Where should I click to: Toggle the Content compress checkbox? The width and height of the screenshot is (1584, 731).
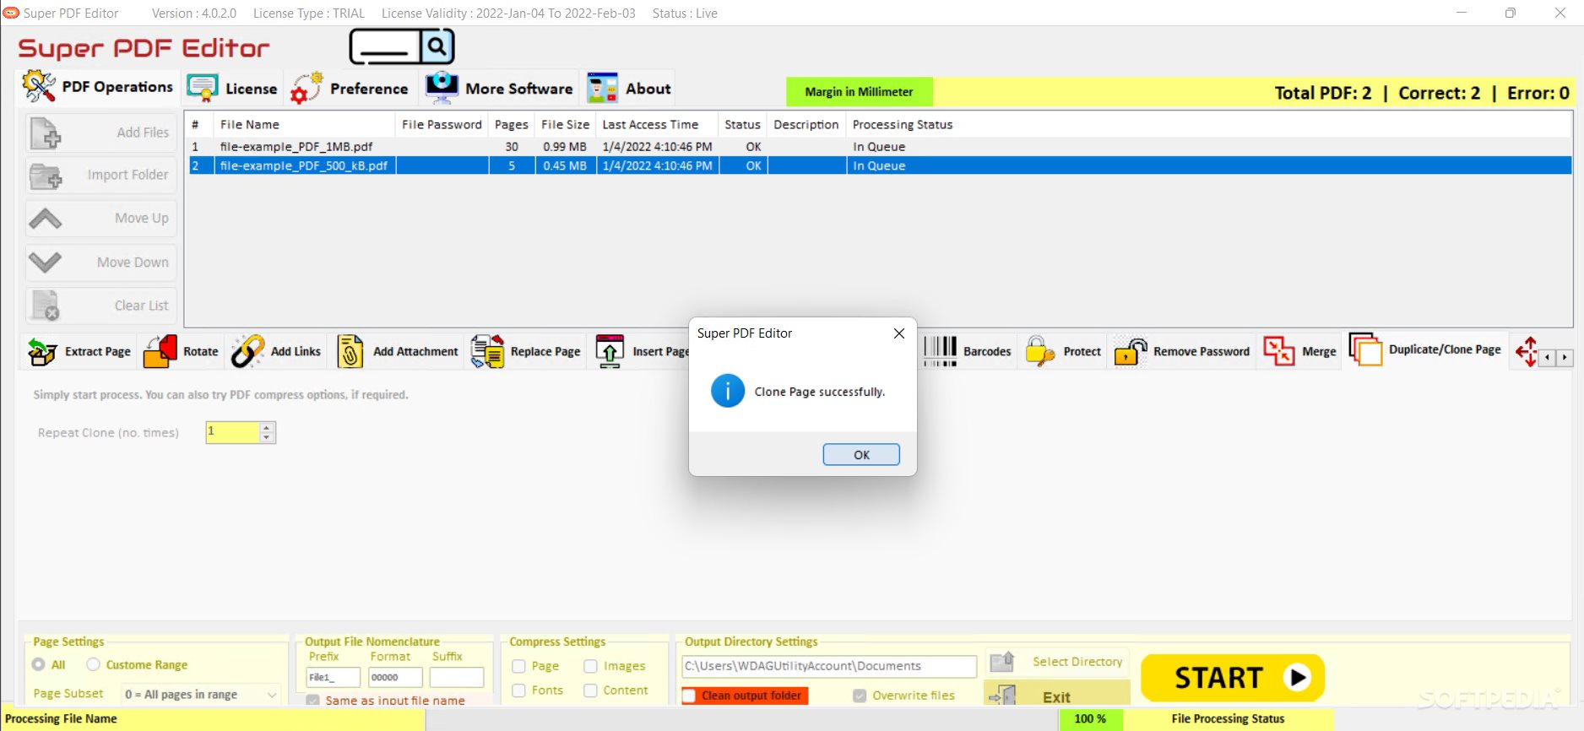click(591, 690)
